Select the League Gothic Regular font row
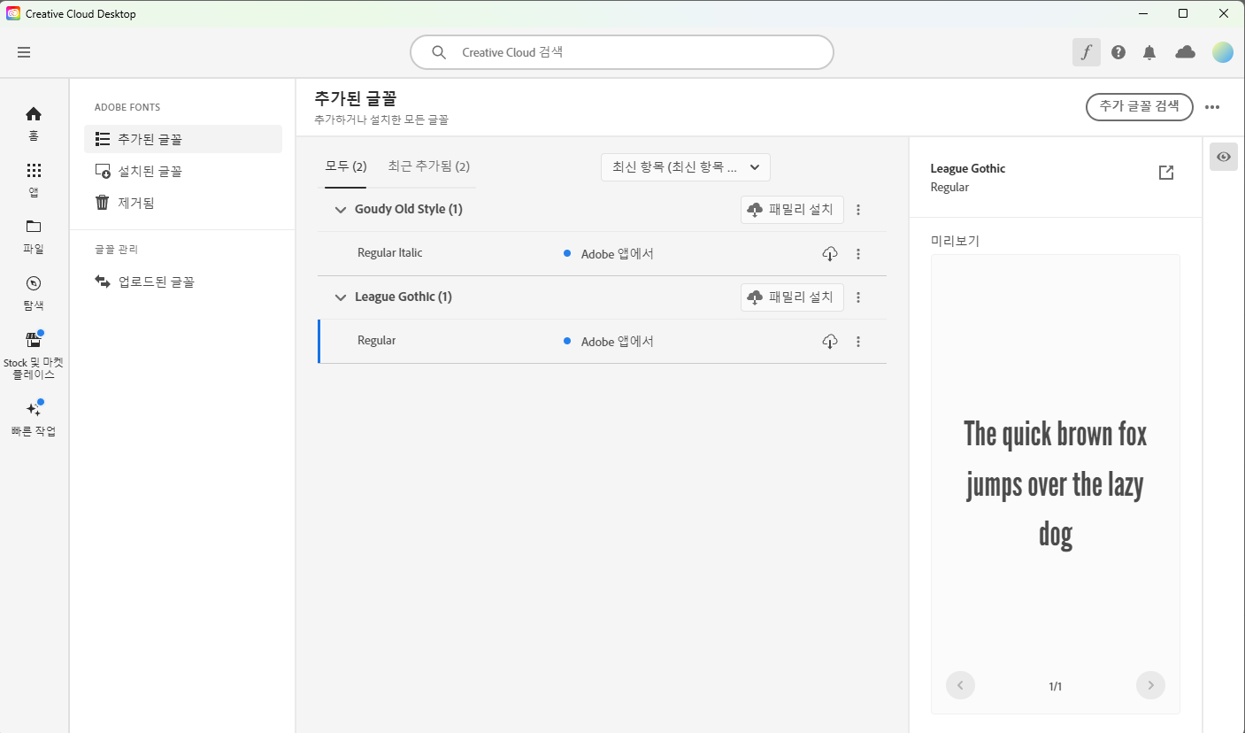 [x=602, y=342]
